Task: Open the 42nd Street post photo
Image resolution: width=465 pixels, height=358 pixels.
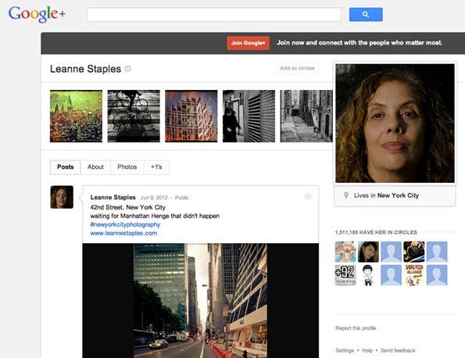Action: click(201, 300)
